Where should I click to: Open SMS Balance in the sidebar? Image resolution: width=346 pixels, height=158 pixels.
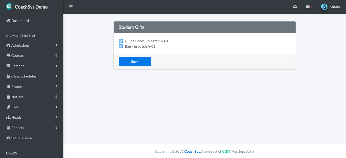click(32, 138)
